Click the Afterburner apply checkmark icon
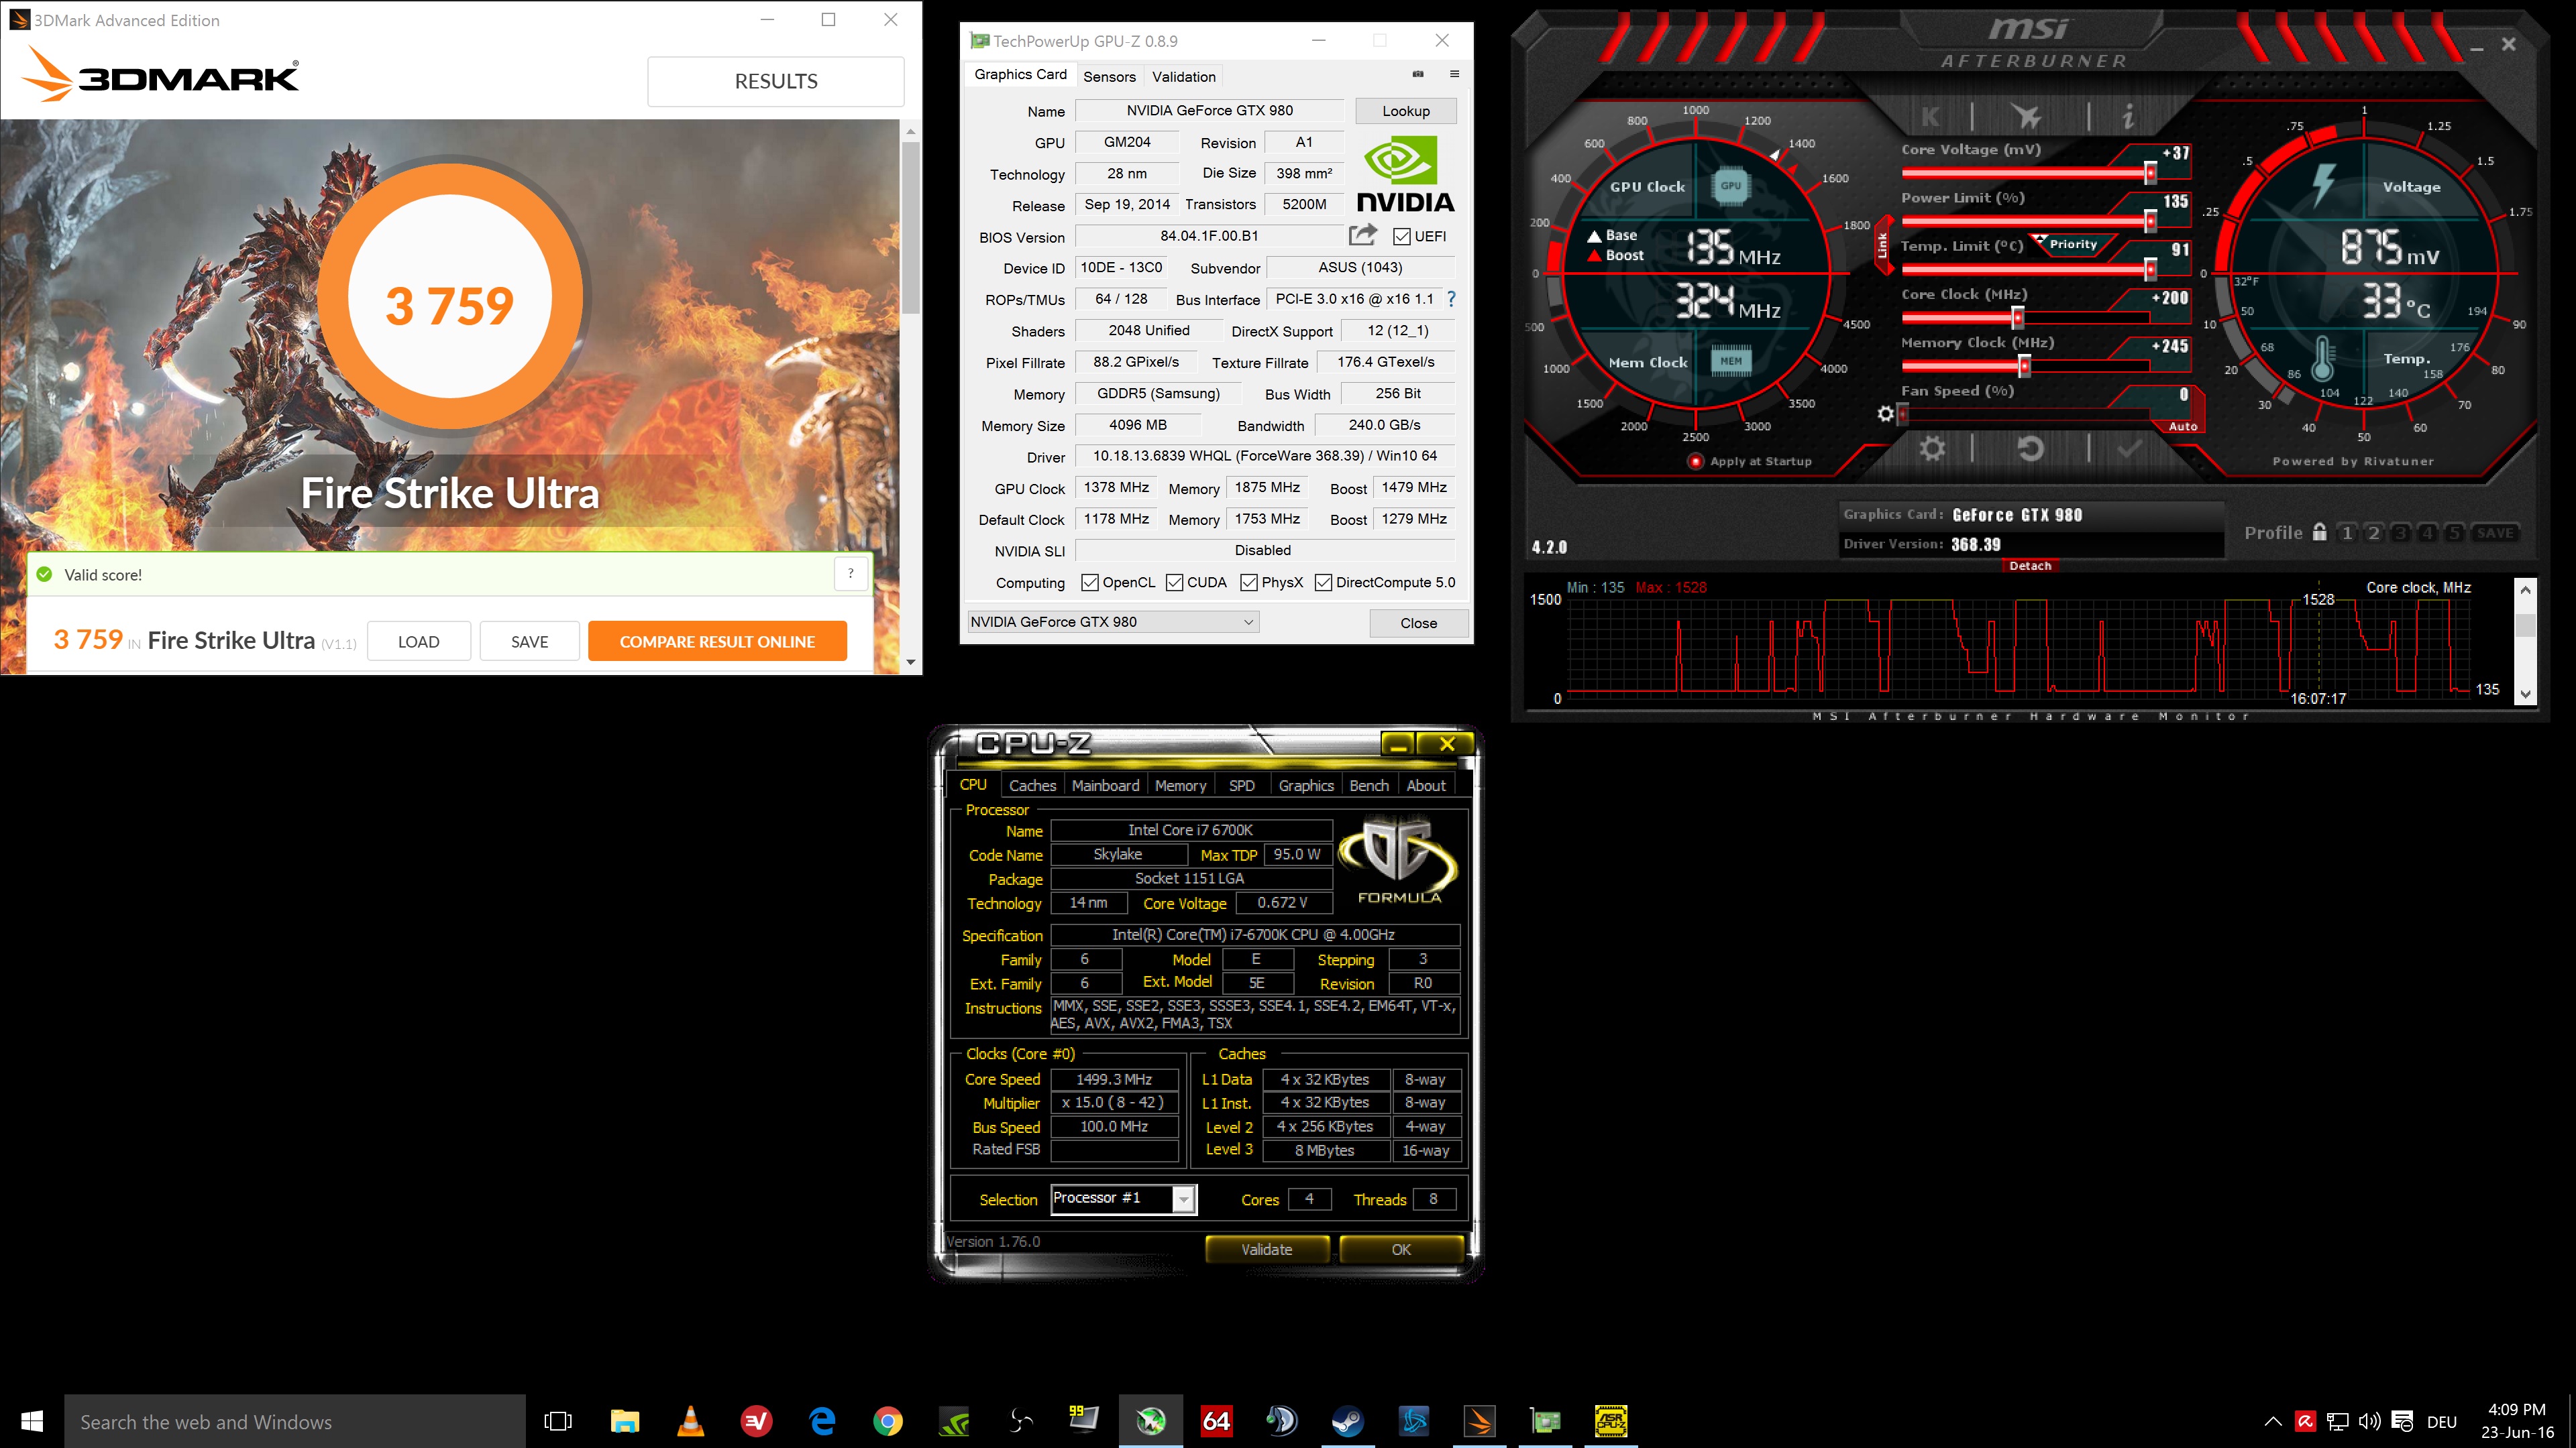The width and height of the screenshot is (2576, 1448). click(x=2129, y=448)
